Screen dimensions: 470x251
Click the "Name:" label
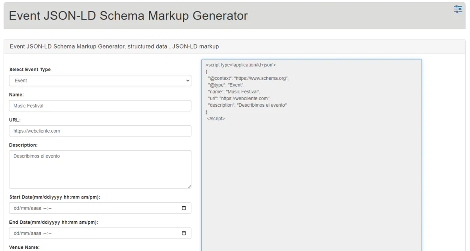click(x=16, y=95)
